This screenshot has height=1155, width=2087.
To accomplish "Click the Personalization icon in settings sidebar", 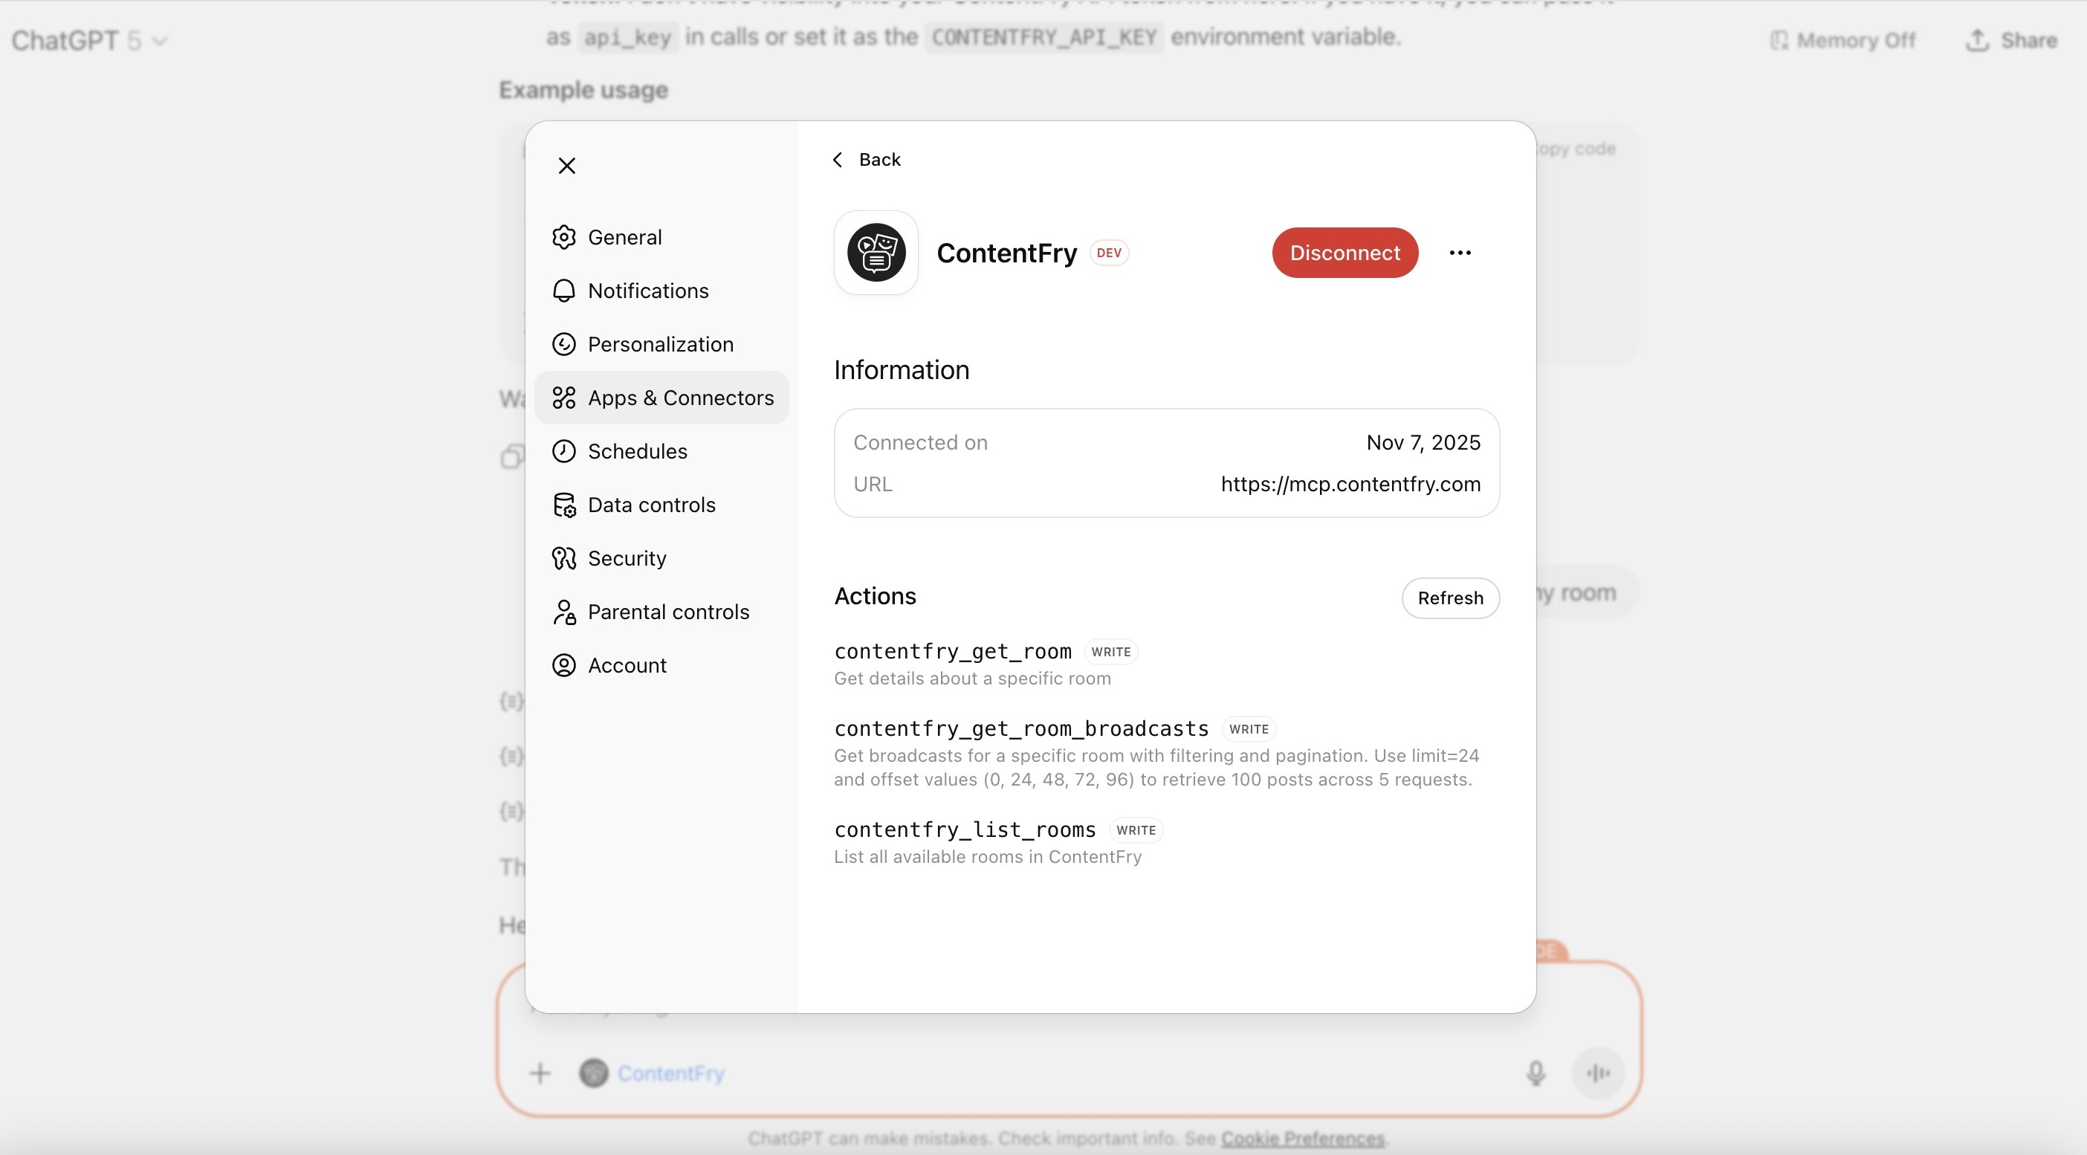I will click(564, 344).
